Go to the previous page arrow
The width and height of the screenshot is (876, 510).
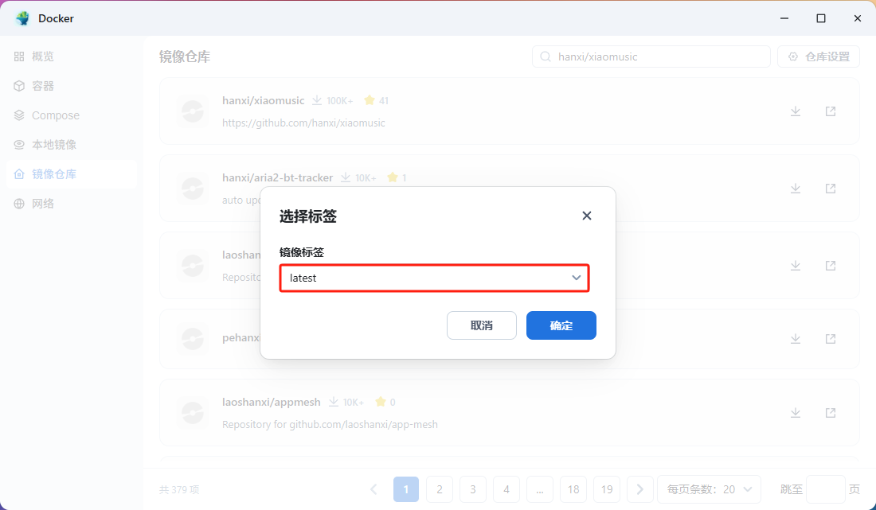click(x=373, y=489)
